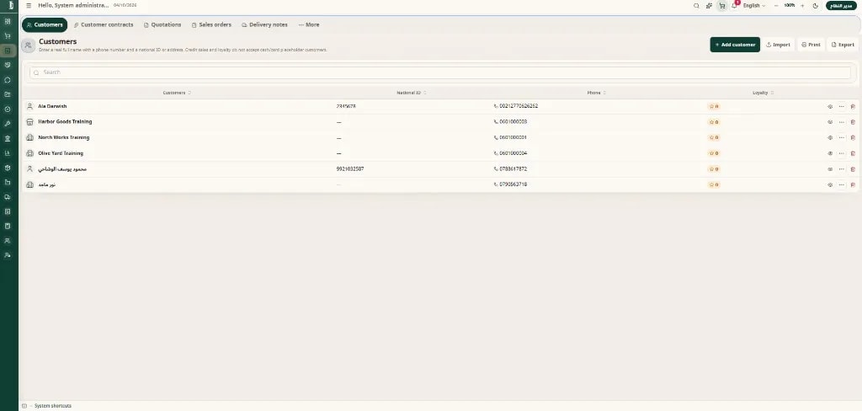Sort by the Loyalty column header
Viewport: 862px width, 411px height.
[763, 93]
